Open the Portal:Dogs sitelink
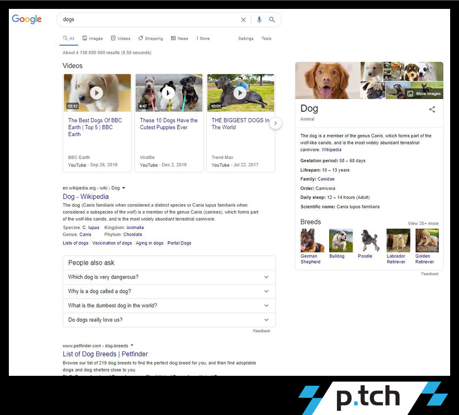Image resolution: width=459 pixels, height=415 pixels. 179,243
